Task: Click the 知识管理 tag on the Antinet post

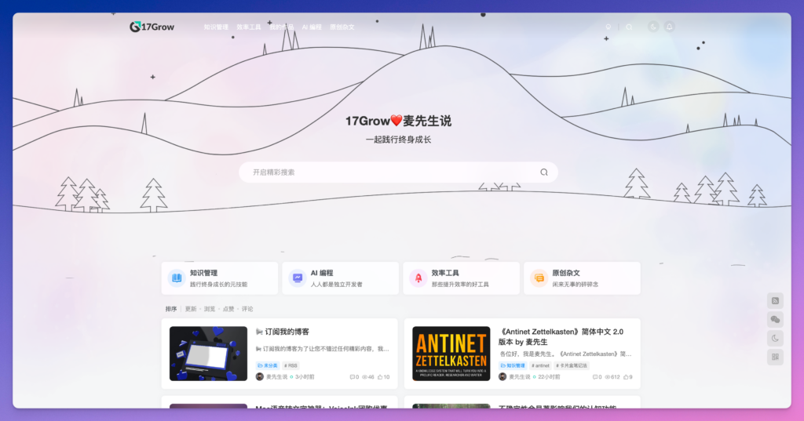Action: (x=512, y=365)
